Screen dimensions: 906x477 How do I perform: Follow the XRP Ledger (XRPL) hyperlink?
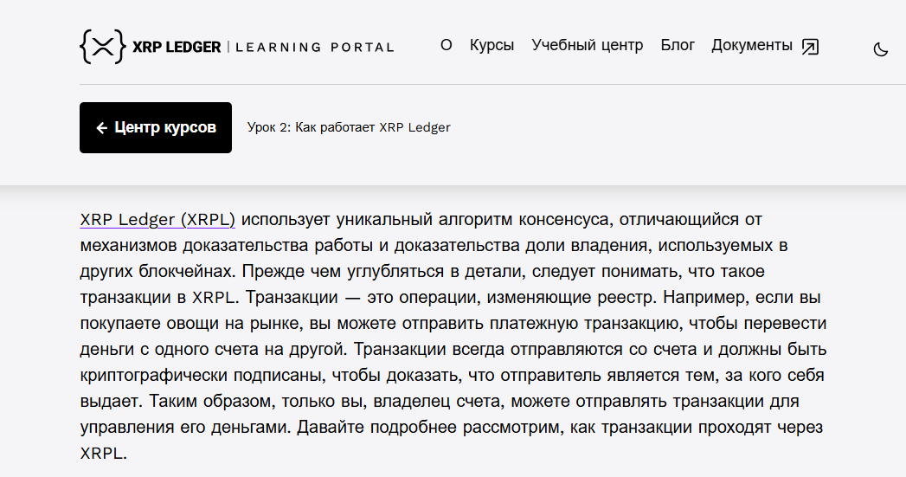[157, 220]
